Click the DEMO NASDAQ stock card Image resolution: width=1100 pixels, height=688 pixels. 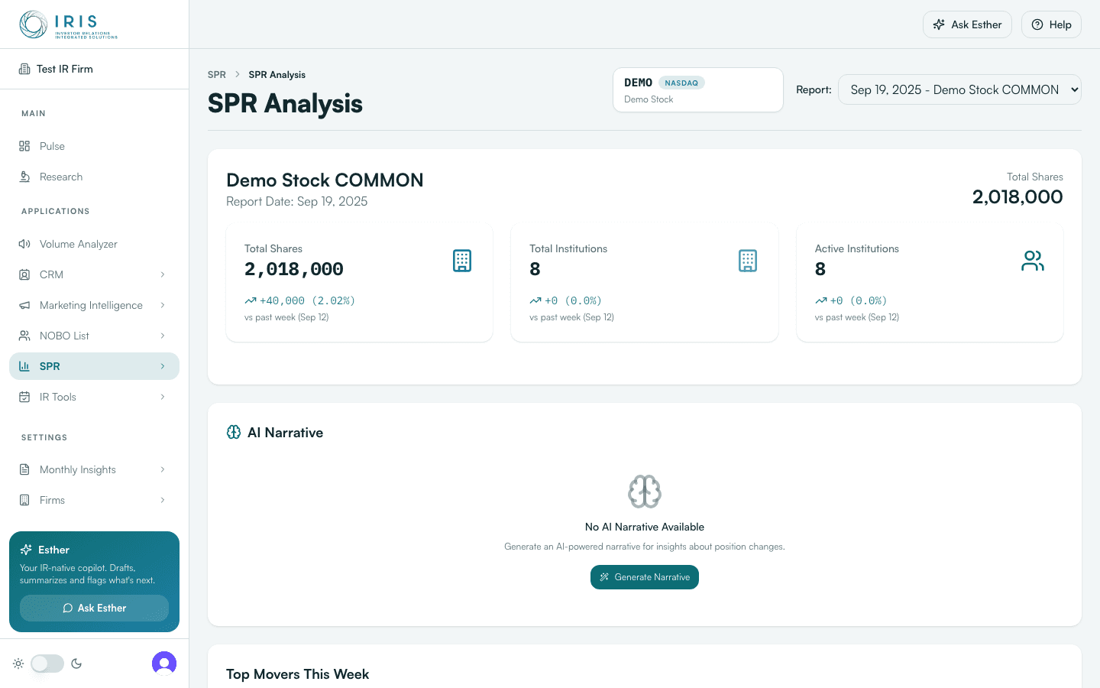point(698,89)
